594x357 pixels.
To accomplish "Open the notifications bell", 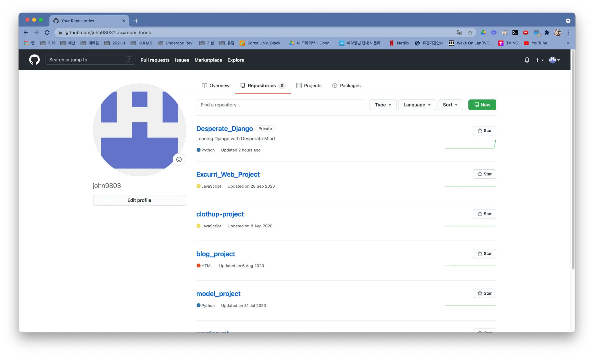I will tap(527, 60).
